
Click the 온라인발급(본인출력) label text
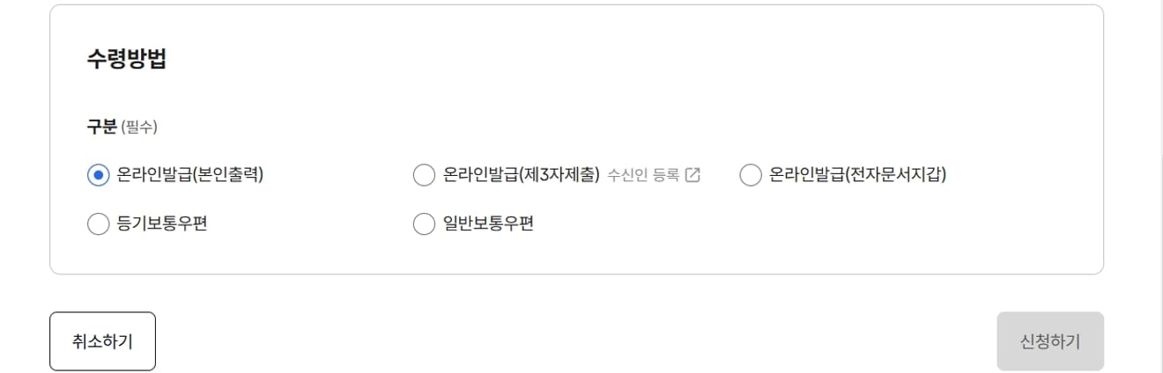pos(190,175)
